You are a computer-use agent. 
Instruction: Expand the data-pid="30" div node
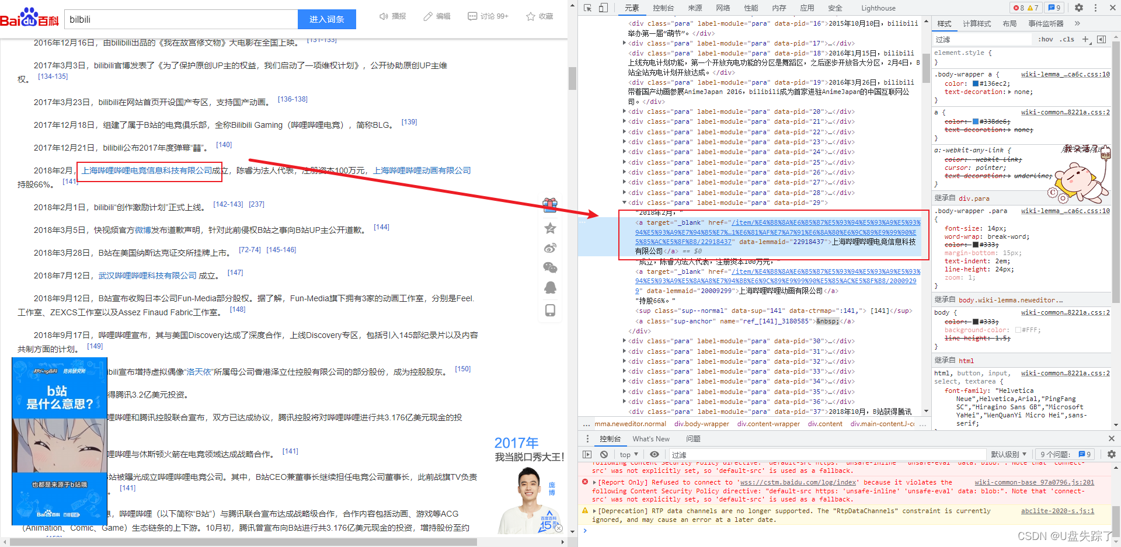pyautogui.click(x=624, y=341)
